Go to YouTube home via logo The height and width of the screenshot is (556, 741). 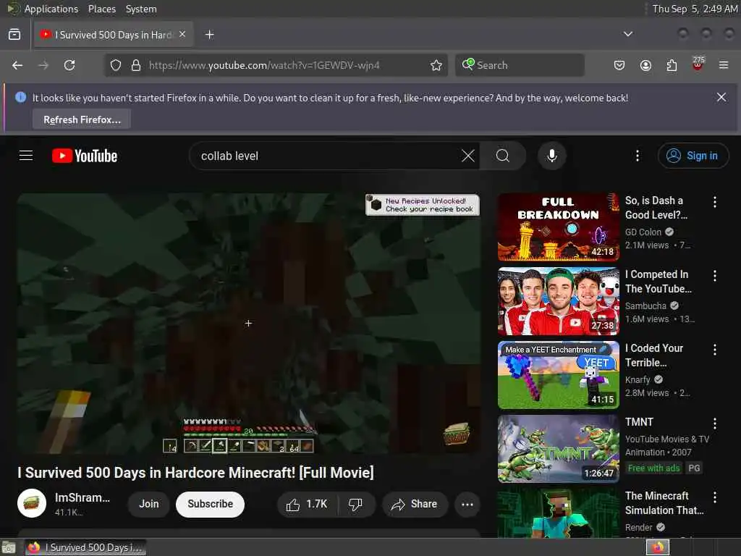point(85,156)
